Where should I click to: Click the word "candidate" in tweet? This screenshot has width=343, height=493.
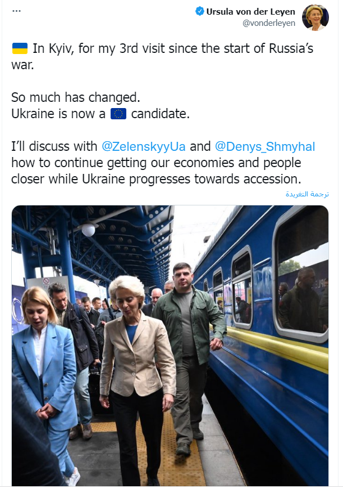click(160, 114)
